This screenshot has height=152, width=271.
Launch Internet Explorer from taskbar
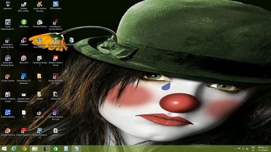pos(14,149)
